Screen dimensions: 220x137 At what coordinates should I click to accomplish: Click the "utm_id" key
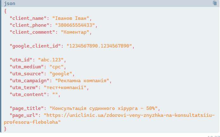(x=22, y=60)
